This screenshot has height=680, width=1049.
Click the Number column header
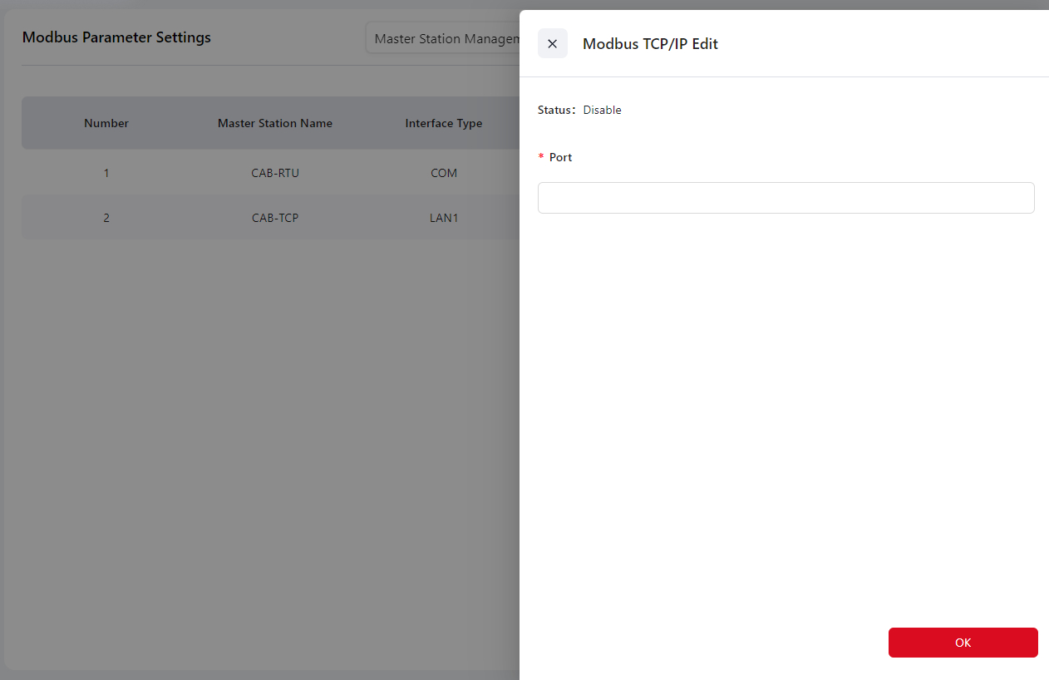(106, 123)
